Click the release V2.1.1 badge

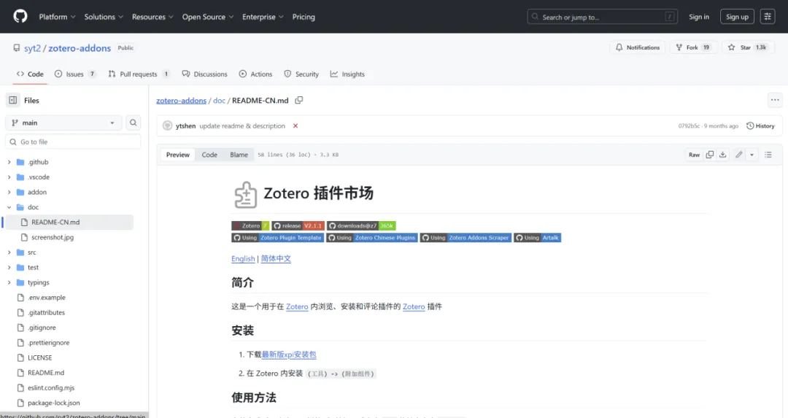[x=298, y=225]
